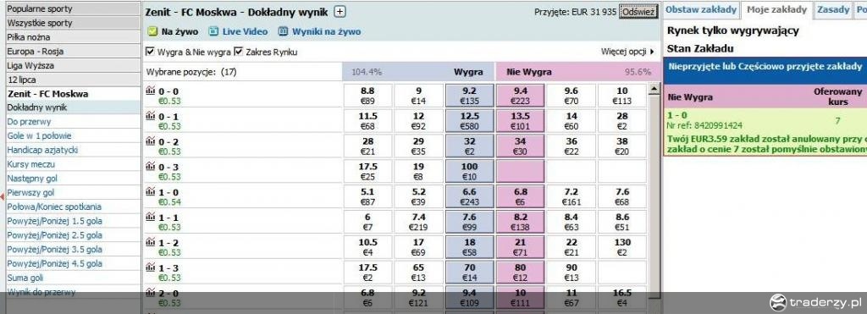867x314 pixels.
Task: Back 1 - 1 at odds 7.6
Action: coord(469,222)
